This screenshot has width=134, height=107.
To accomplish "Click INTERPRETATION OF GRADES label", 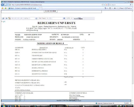I will pyautogui.click(x=24, y=93).
